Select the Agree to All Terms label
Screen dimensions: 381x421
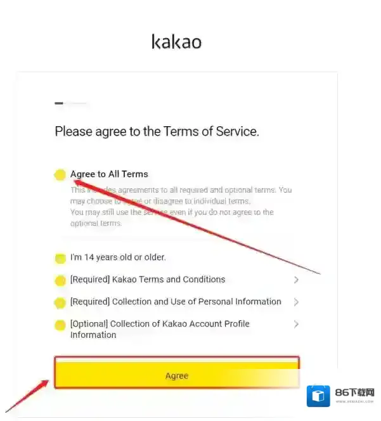point(109,174)
